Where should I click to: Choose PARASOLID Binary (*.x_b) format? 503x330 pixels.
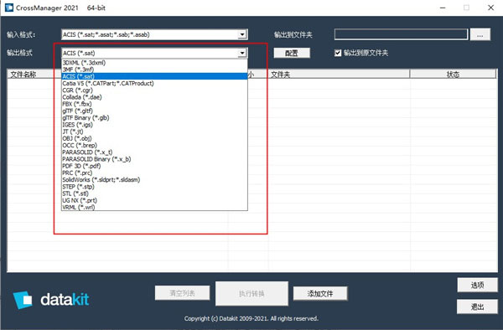[x=154, y=159]
